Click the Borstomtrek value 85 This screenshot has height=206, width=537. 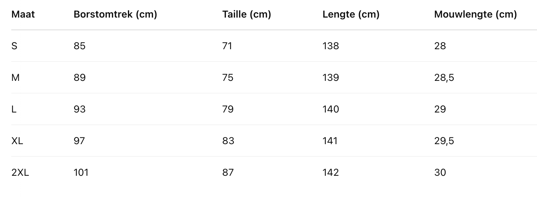[x=80, y=46]
